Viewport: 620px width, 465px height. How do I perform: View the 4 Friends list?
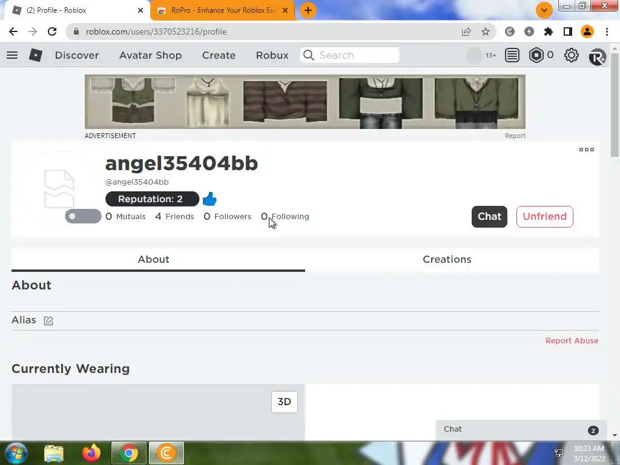point(175,216)
